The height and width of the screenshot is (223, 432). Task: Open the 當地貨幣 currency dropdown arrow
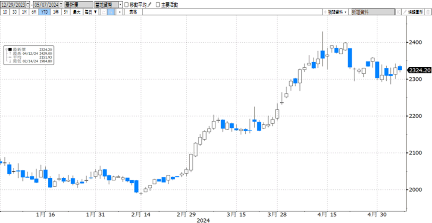[x=120, y=5]
